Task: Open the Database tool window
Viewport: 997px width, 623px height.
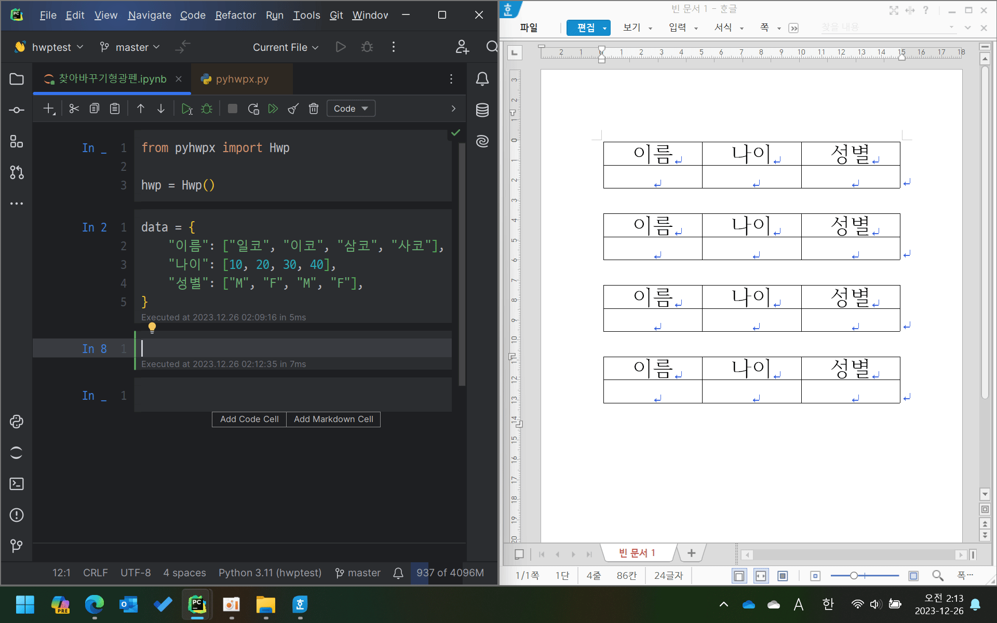Action: click(482, 110)
